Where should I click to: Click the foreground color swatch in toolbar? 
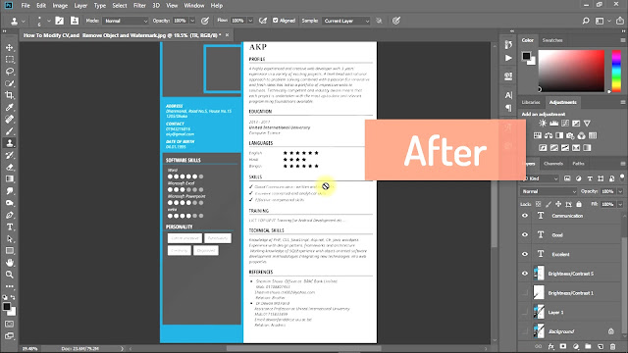(7, 307)
